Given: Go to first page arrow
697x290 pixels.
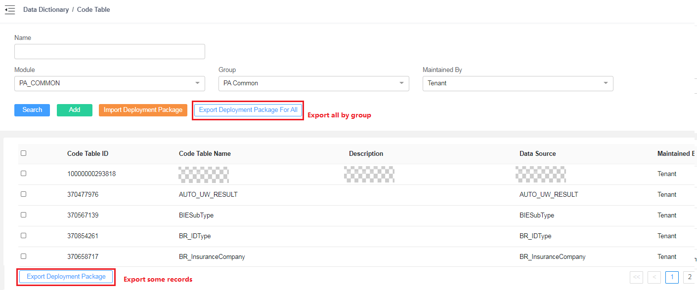Looking at the screenshot, I should pos(637,277).
